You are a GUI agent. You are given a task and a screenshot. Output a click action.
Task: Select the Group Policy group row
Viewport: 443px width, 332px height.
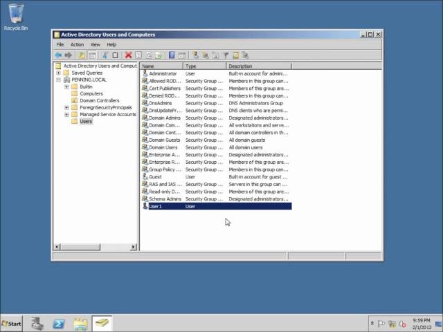point(217,169)
